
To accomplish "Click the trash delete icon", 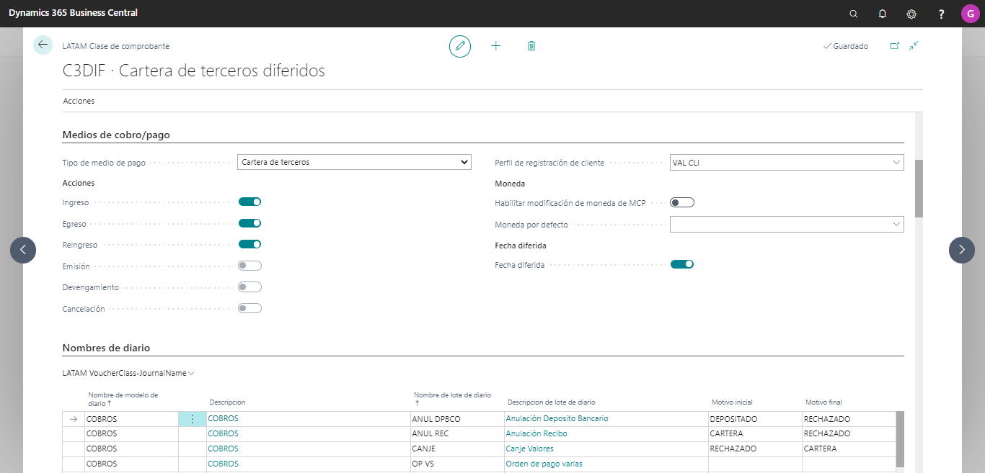I will coord(531,46).
